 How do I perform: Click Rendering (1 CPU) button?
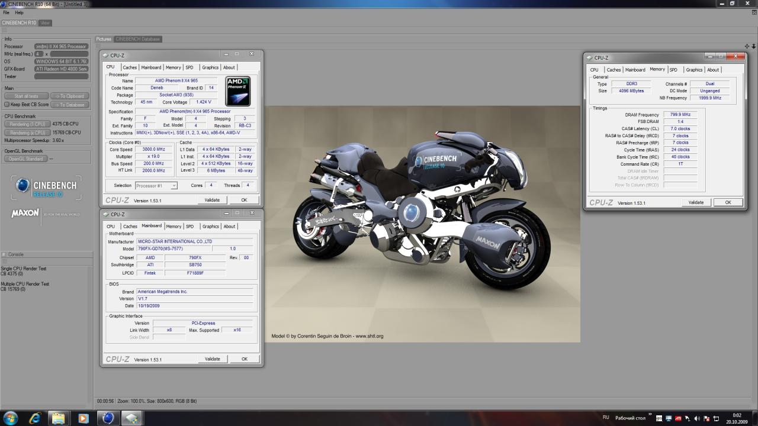tap(27, 124)
